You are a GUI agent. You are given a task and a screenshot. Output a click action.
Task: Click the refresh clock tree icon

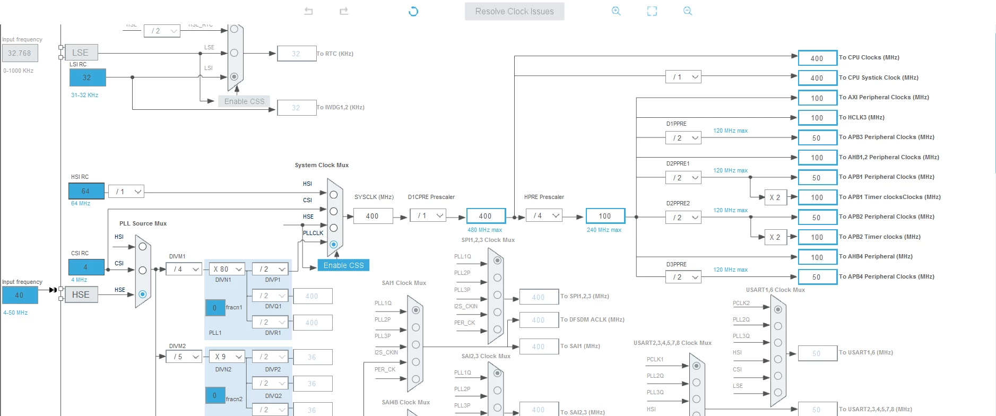tap(413, 11)
